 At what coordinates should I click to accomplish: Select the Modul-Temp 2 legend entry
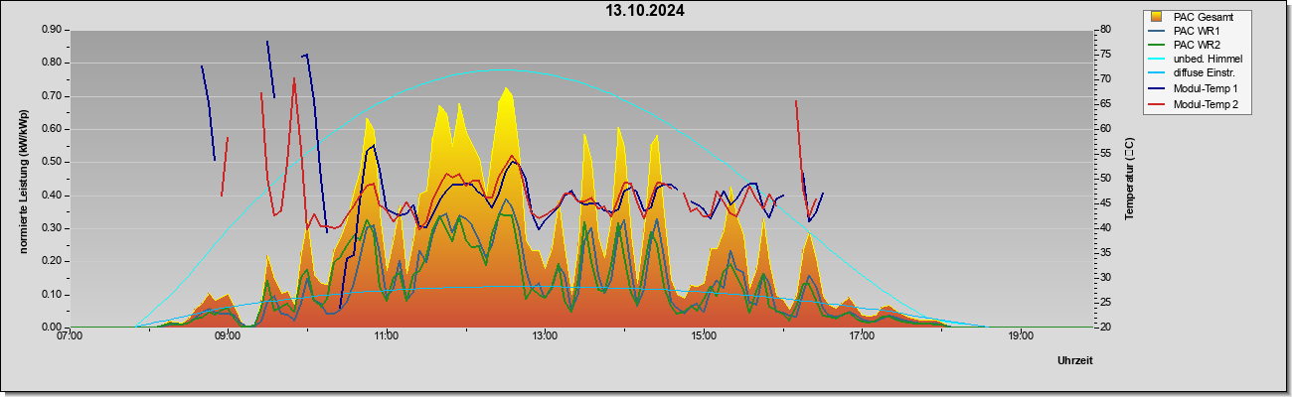(x=1206, y=104)
